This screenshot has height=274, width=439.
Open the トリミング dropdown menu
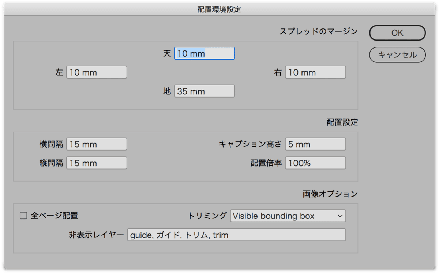pos(288,216)
